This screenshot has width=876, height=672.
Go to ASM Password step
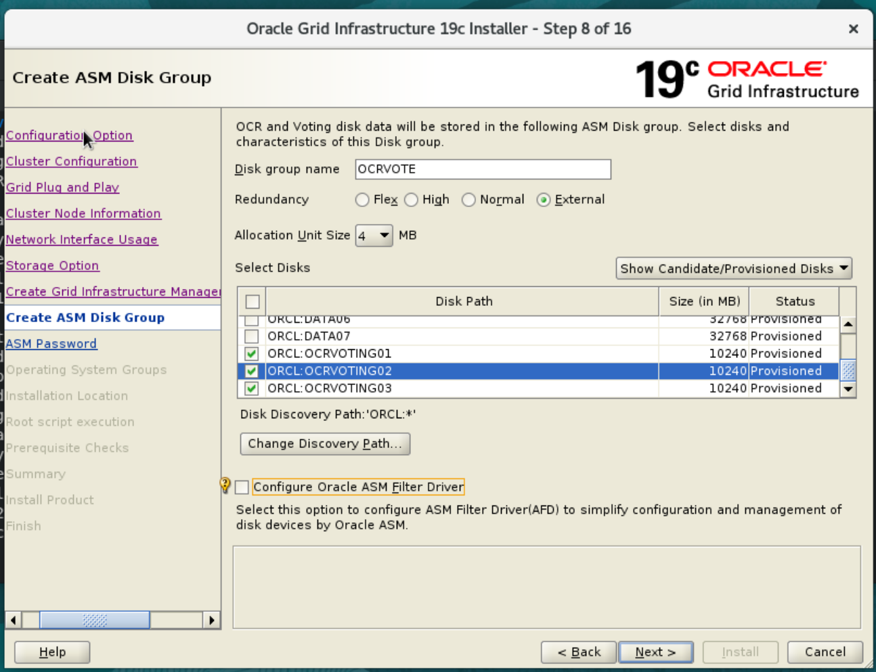click(x=51, y=344)
